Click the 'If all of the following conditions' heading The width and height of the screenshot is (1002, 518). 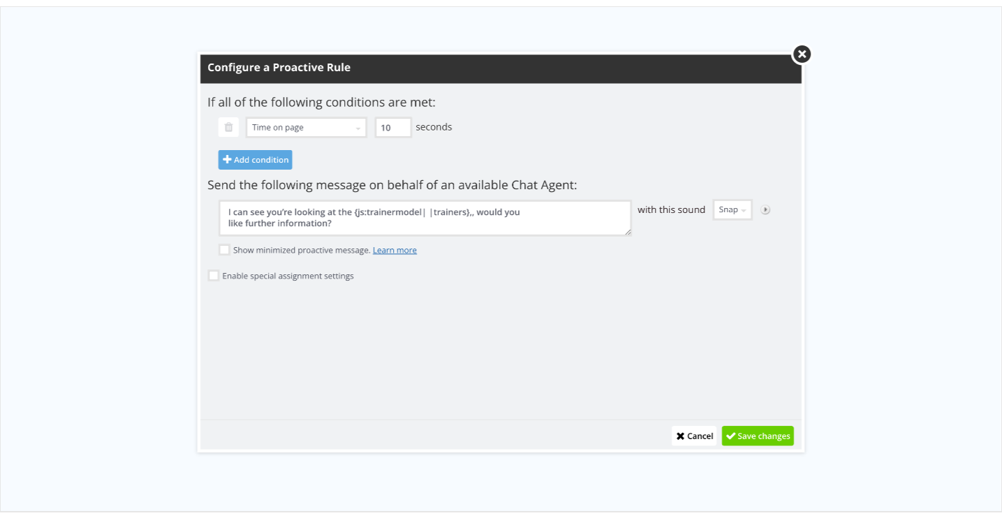(321, 102)
